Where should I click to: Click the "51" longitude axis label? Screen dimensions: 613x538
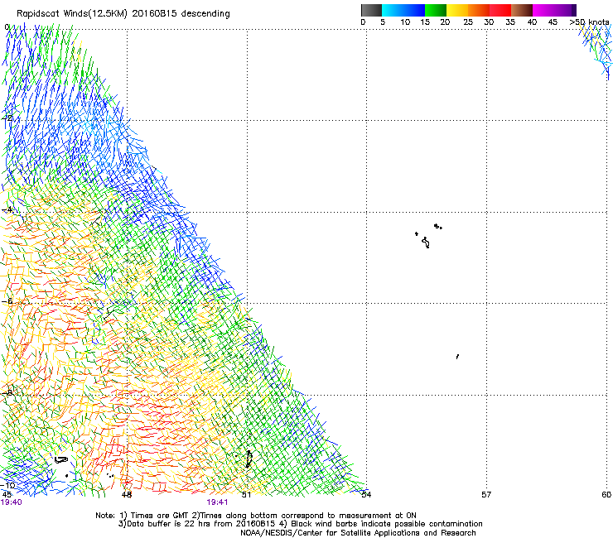(x=246, y=495)
